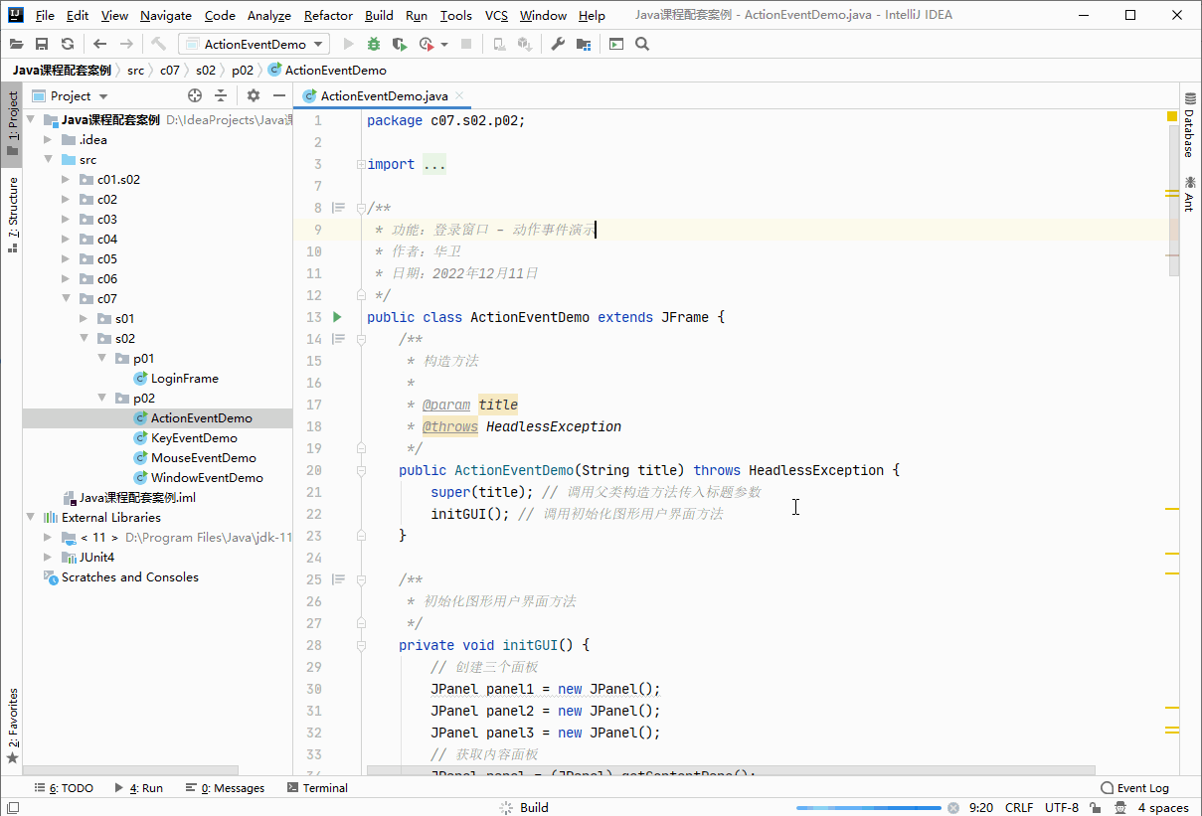Viewport: 1202px width, 816px height.
Task: Click the doc render gutter icon on line 8
Action: tap(338, 208)
